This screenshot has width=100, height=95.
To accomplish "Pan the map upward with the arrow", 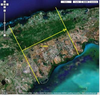I will click(x=5, y=2).
